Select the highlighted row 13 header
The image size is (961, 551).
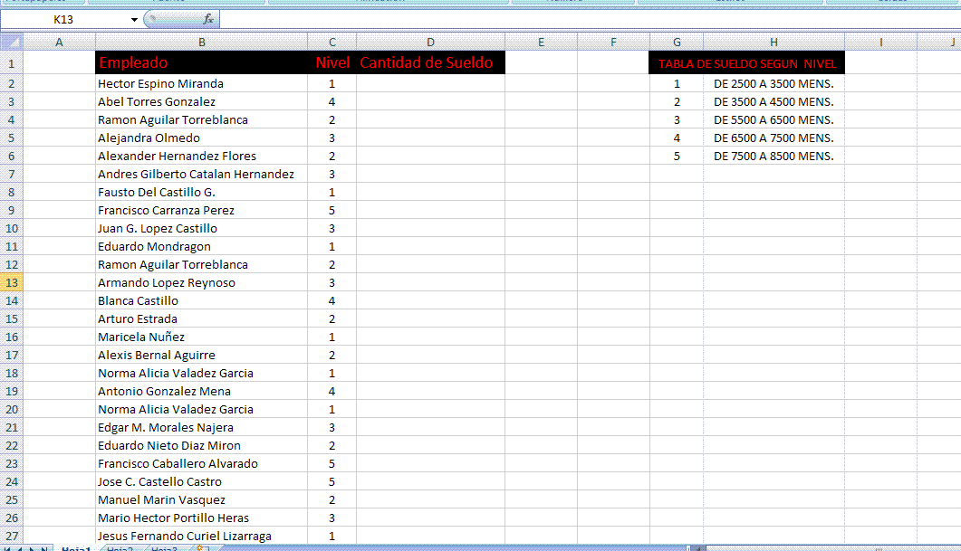(11, 282)
